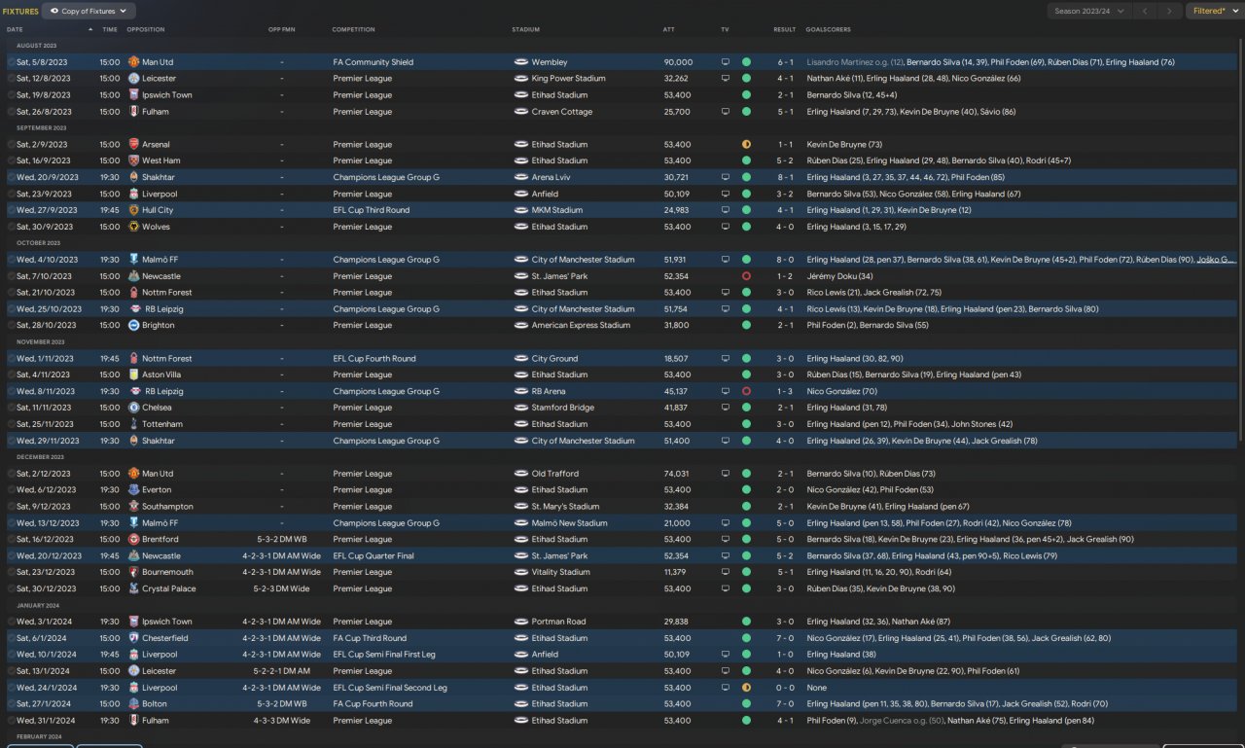Click the Bolton club badge
This screenshot has height=748, width=1245.
click(133, 704)
